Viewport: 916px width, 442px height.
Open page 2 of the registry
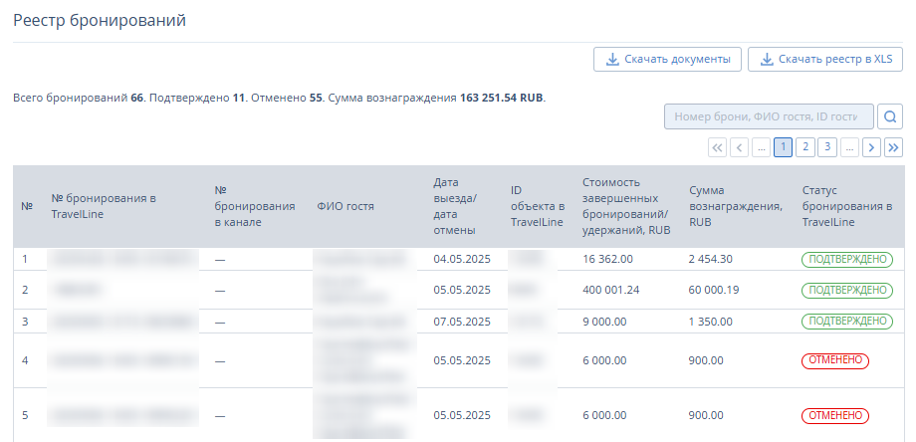(805, 147)
